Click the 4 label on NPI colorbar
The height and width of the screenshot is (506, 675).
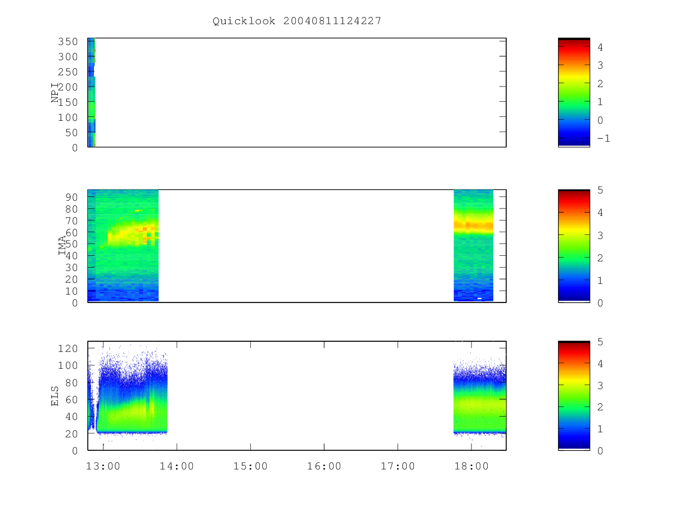coord(600,47)
